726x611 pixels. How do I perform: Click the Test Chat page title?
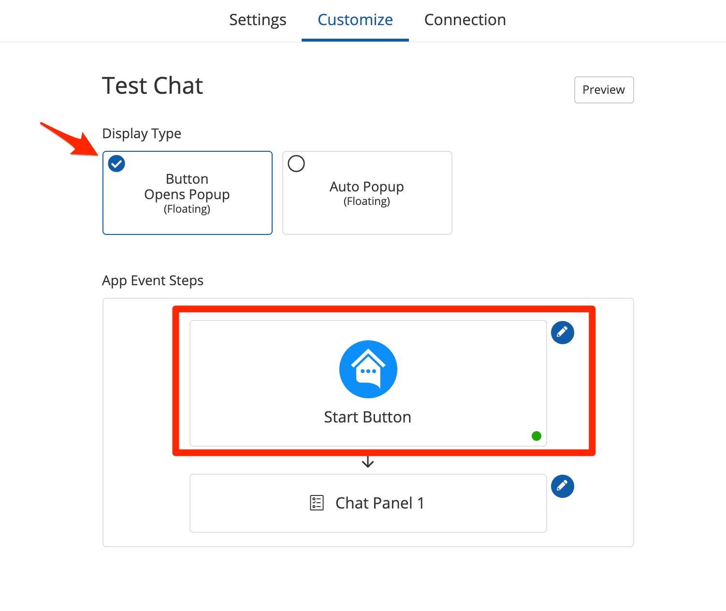pos(153,86)
